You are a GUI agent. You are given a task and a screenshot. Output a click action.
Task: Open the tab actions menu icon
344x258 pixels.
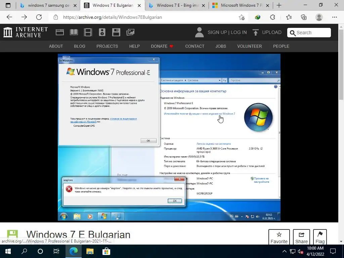click(x=8, y=5)
